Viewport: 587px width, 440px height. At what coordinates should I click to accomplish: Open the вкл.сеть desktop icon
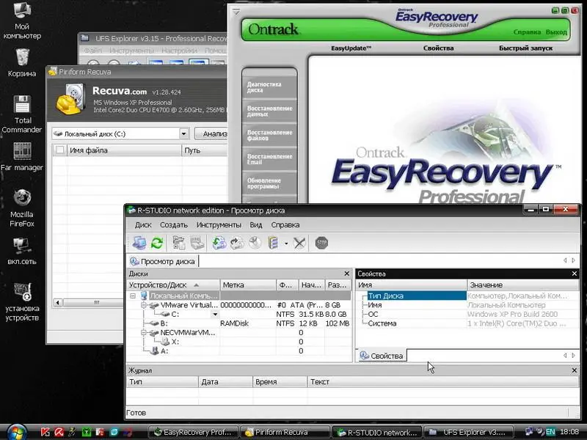pyautogui.click(x=22, y=251)
